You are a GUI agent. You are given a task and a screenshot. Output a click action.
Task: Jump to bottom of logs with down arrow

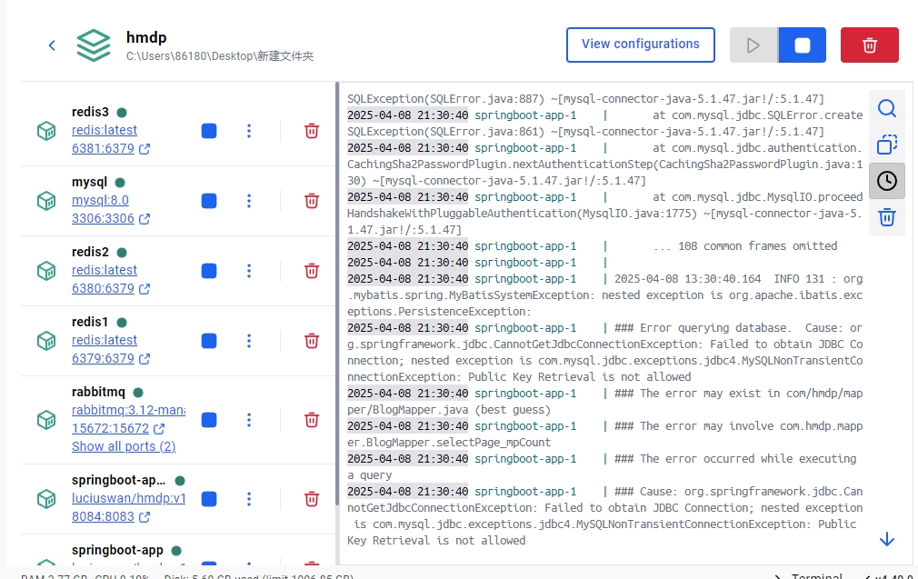click(x=887, y=539)
